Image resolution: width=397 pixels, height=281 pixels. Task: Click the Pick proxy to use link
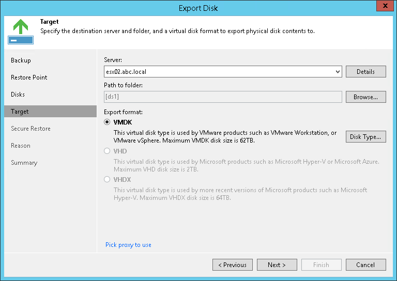128,245
